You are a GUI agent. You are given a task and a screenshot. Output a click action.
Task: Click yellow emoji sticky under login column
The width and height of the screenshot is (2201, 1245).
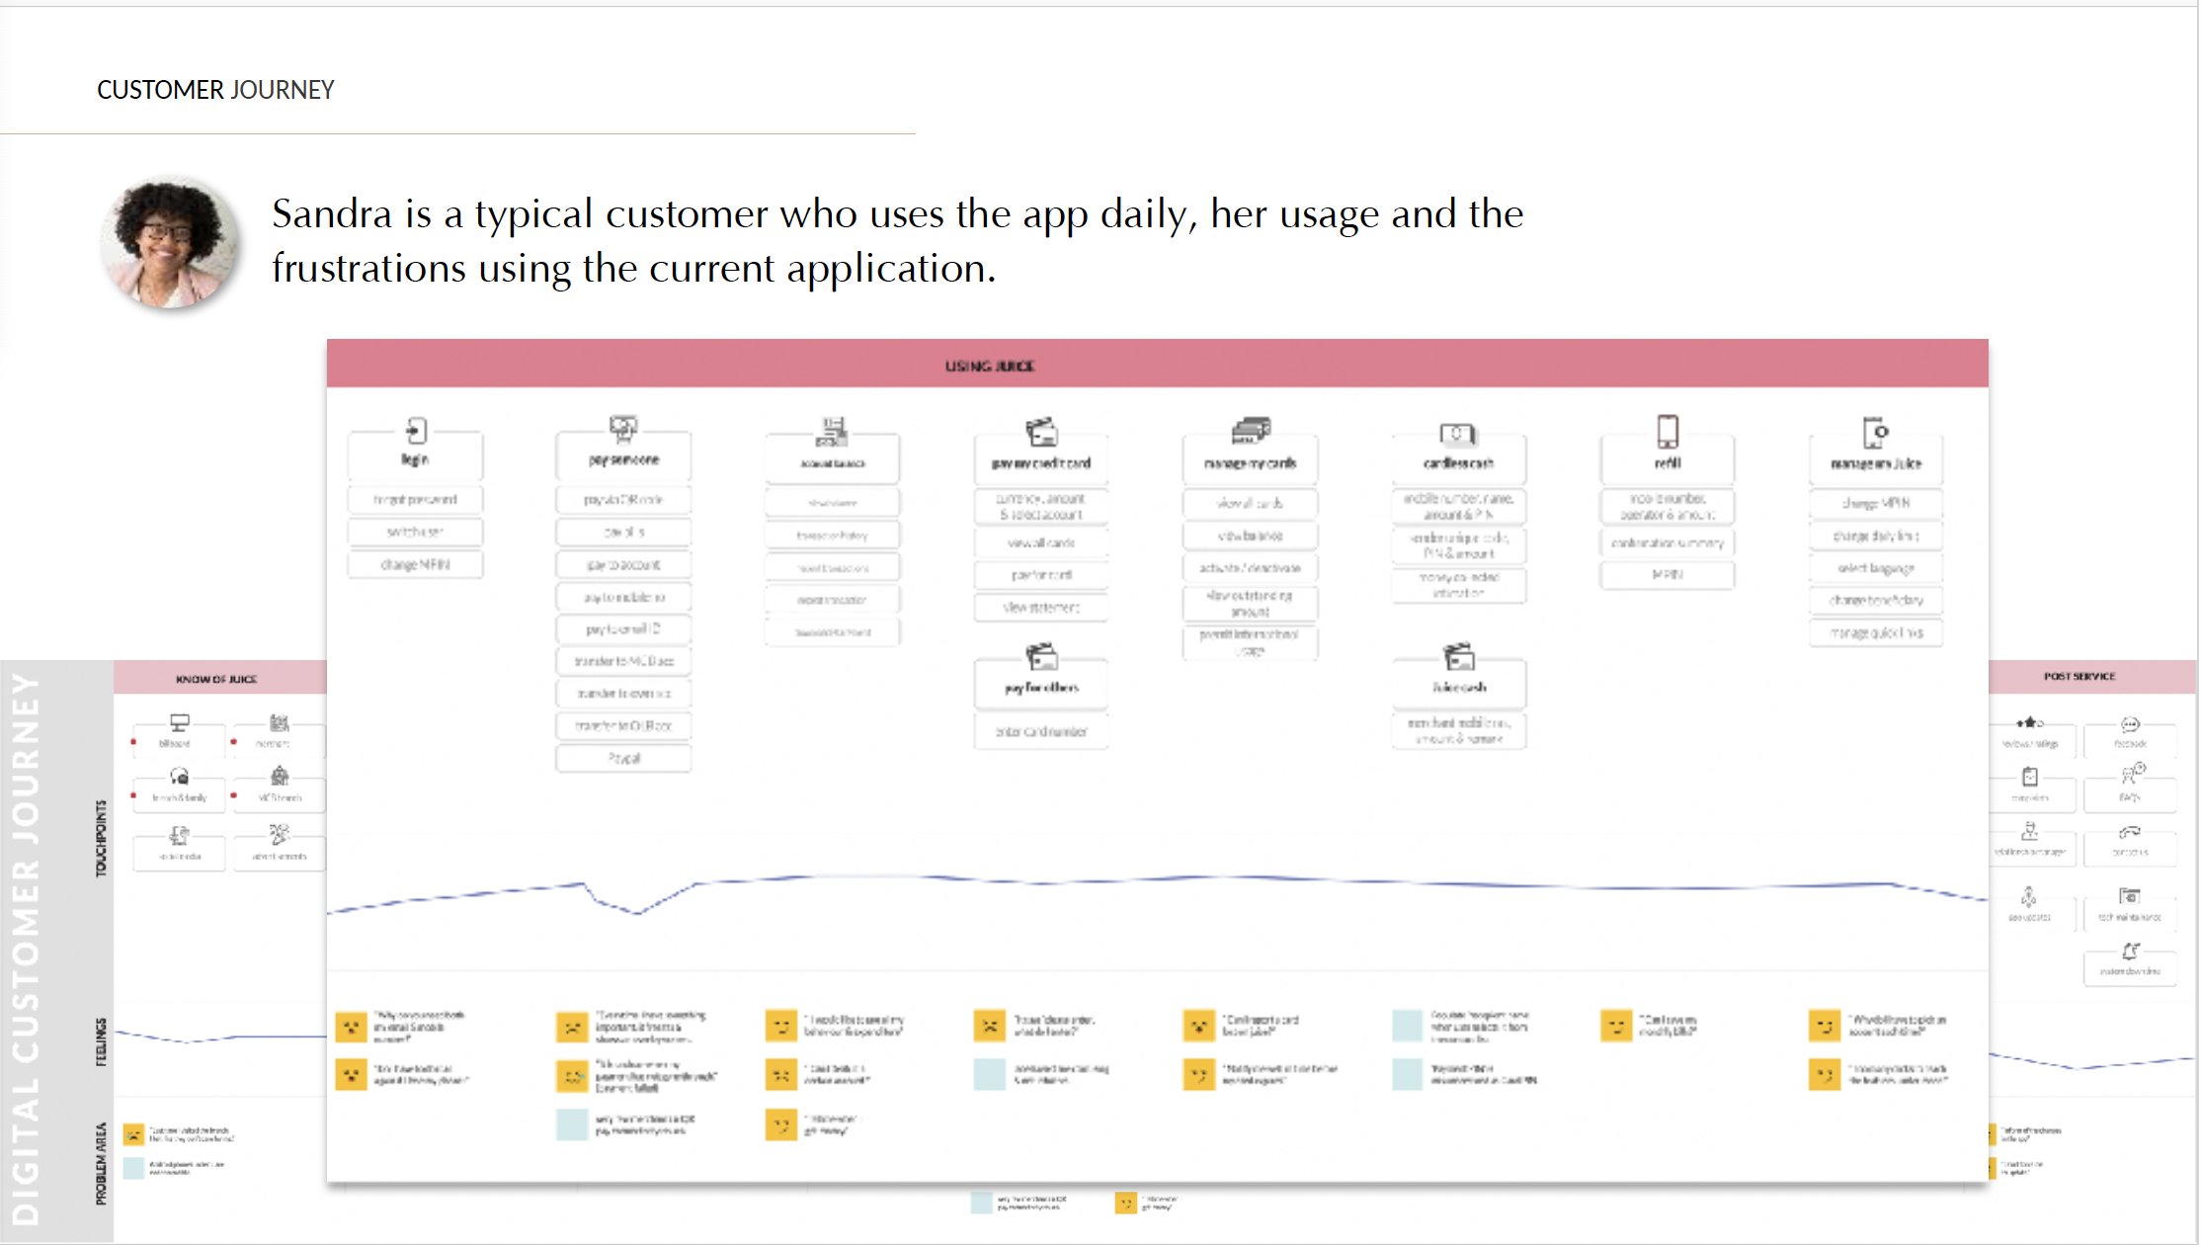coord(351,1027)
